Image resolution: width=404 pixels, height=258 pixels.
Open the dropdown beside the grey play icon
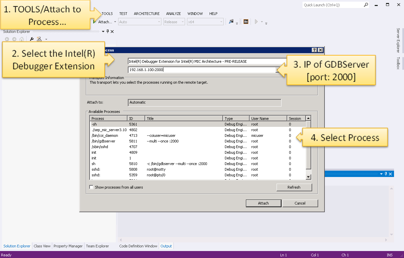pyautogui.click(x=262, y=22)
